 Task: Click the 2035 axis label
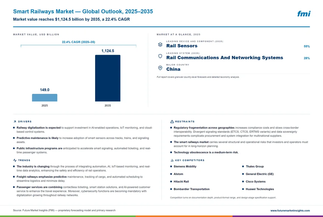pyautogui.click(x=108, y=106)
